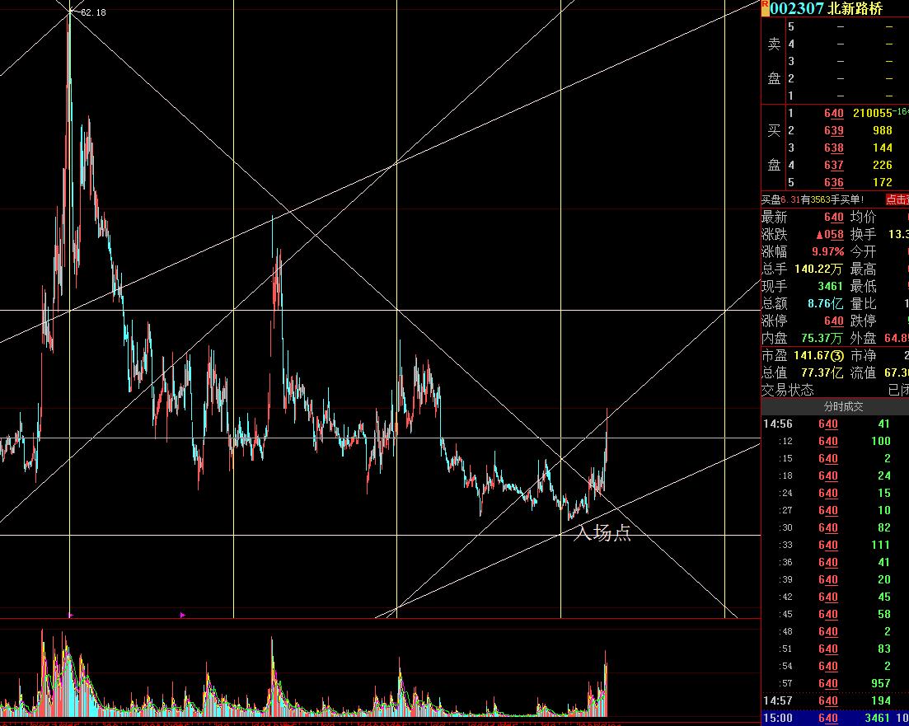Select the highlighted 15:00 closing trade row
The width and height of the screenshot is (909, 726).
coord(835,718)
